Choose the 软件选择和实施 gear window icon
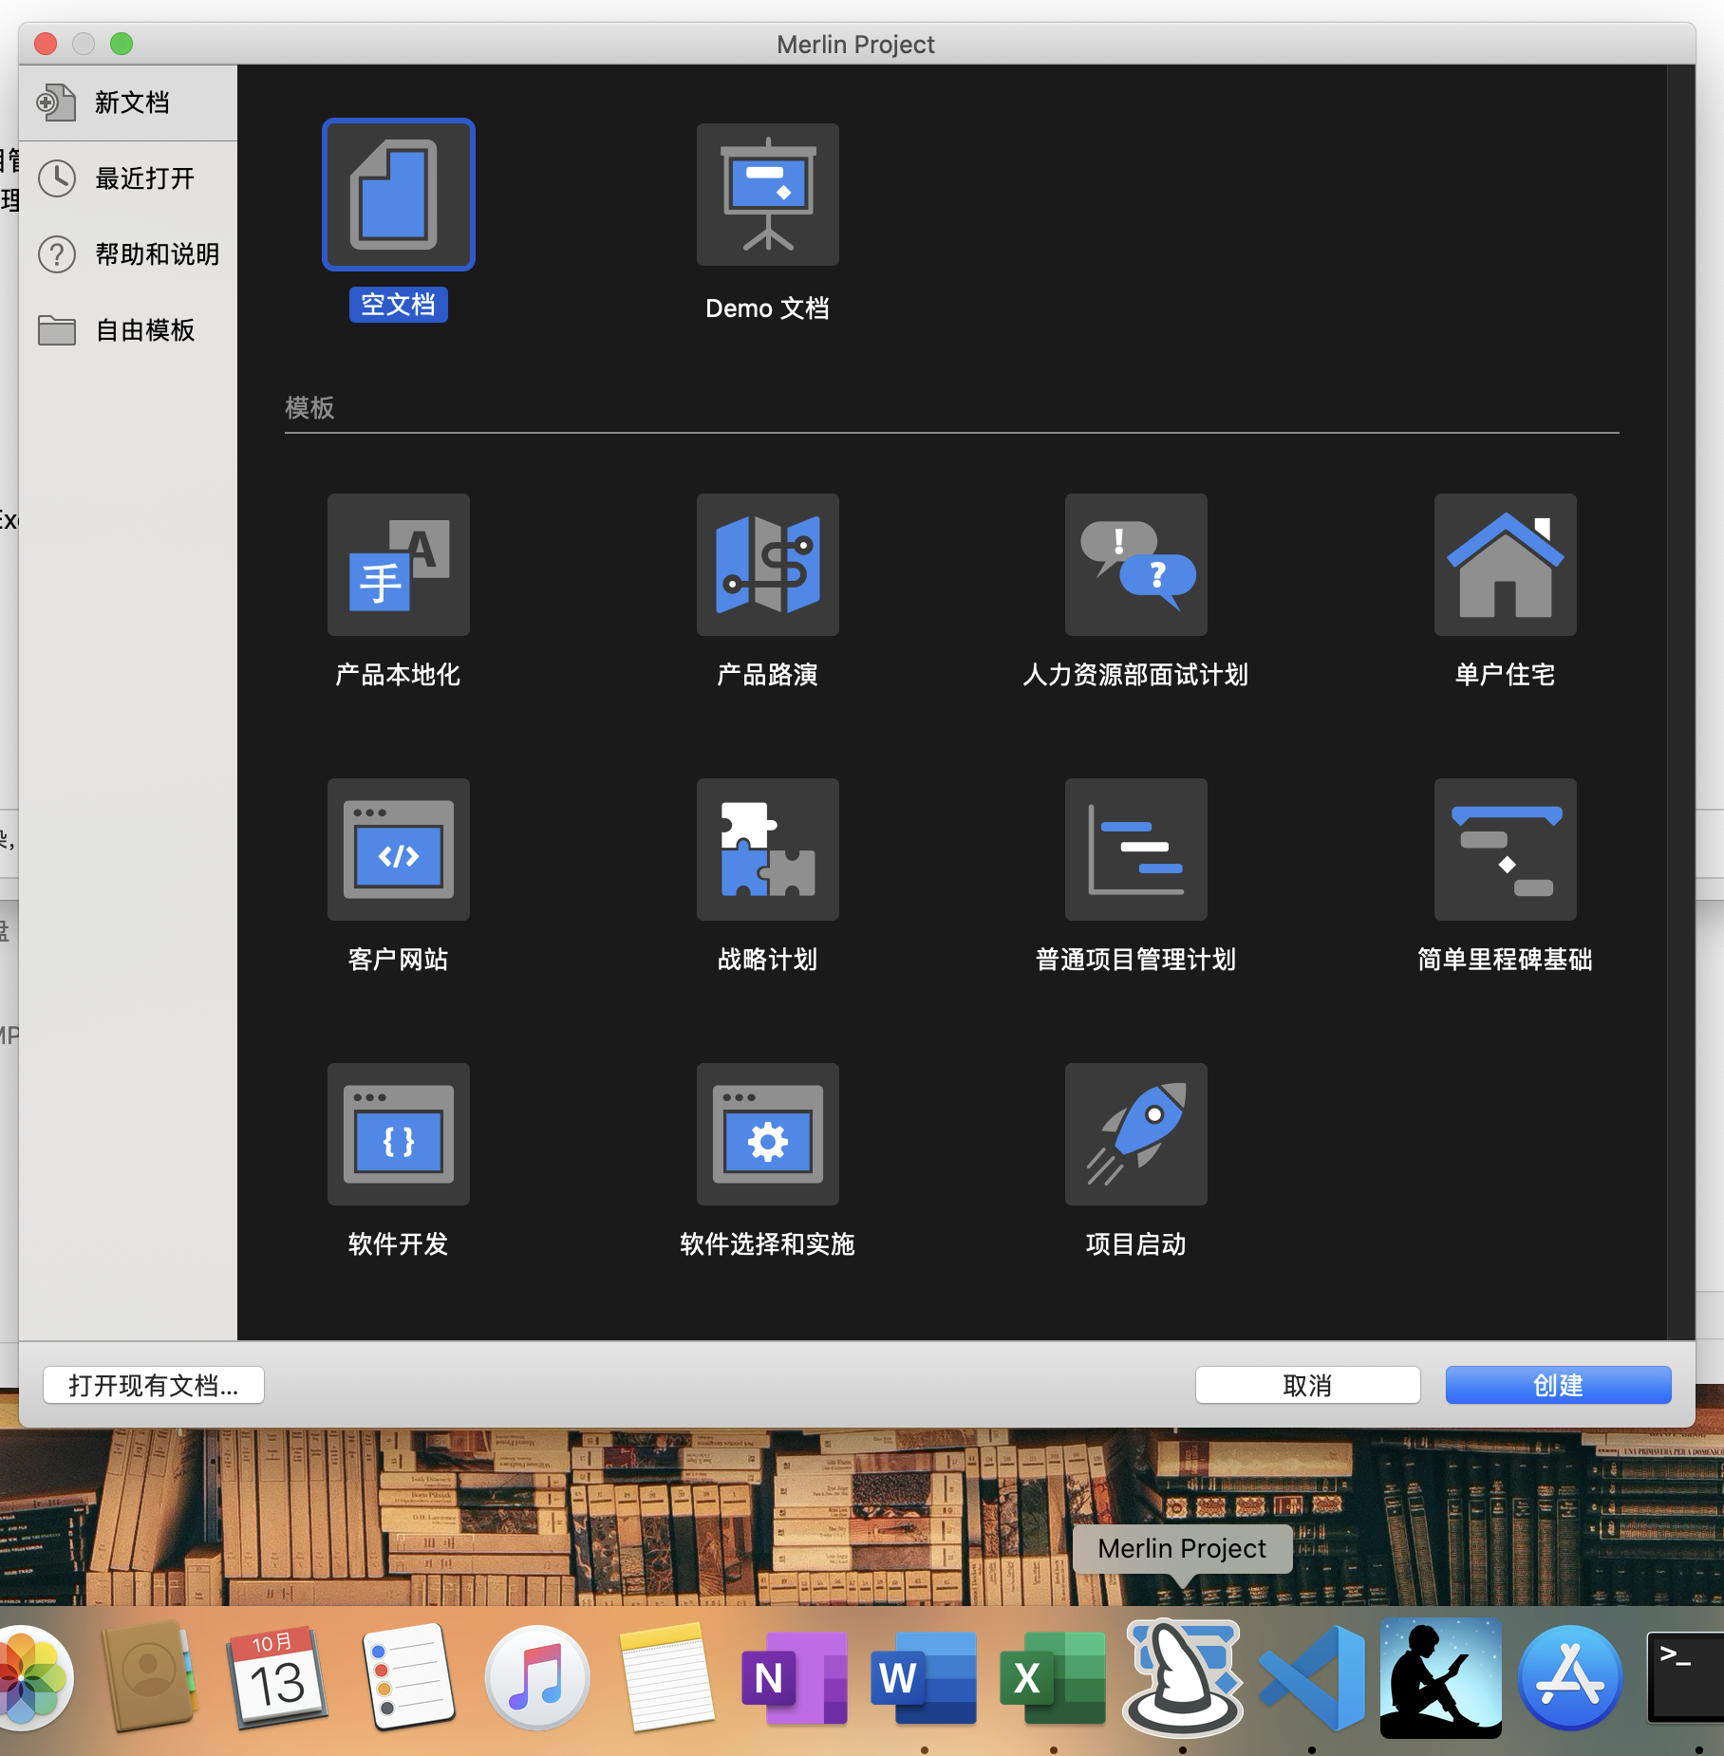The image size is (1724, 1756). pos(767,1134)
